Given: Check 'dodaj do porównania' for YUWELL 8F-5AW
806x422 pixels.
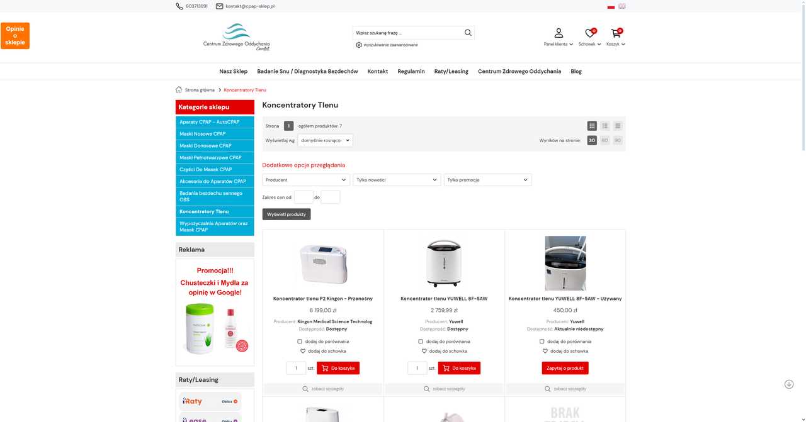Looking at the screenshot, I should pyautogui.click(x=421, y=341).
